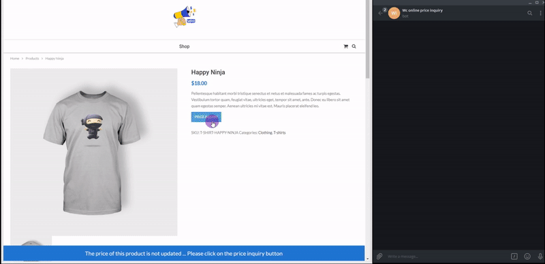The image size is (545, 264).
Task: Open the Shop menu item
Action: click(184, 46)
